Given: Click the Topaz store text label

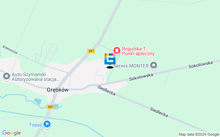Looking at the screenshot, I should pyautogui.click(x=35, y=125).
